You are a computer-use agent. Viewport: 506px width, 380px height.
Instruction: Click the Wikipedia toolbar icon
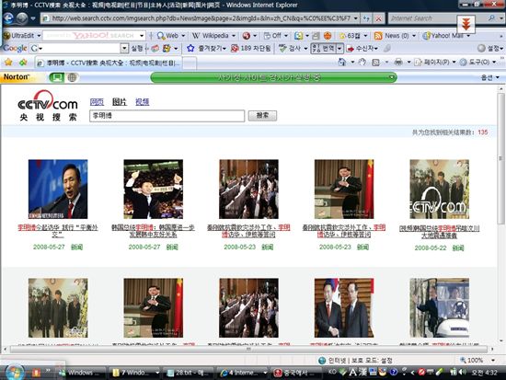click(x=196, y=36)
